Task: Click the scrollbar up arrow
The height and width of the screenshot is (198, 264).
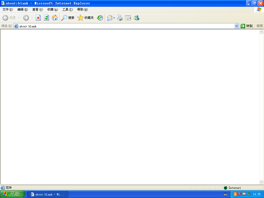Action: [x=261, y=31]
